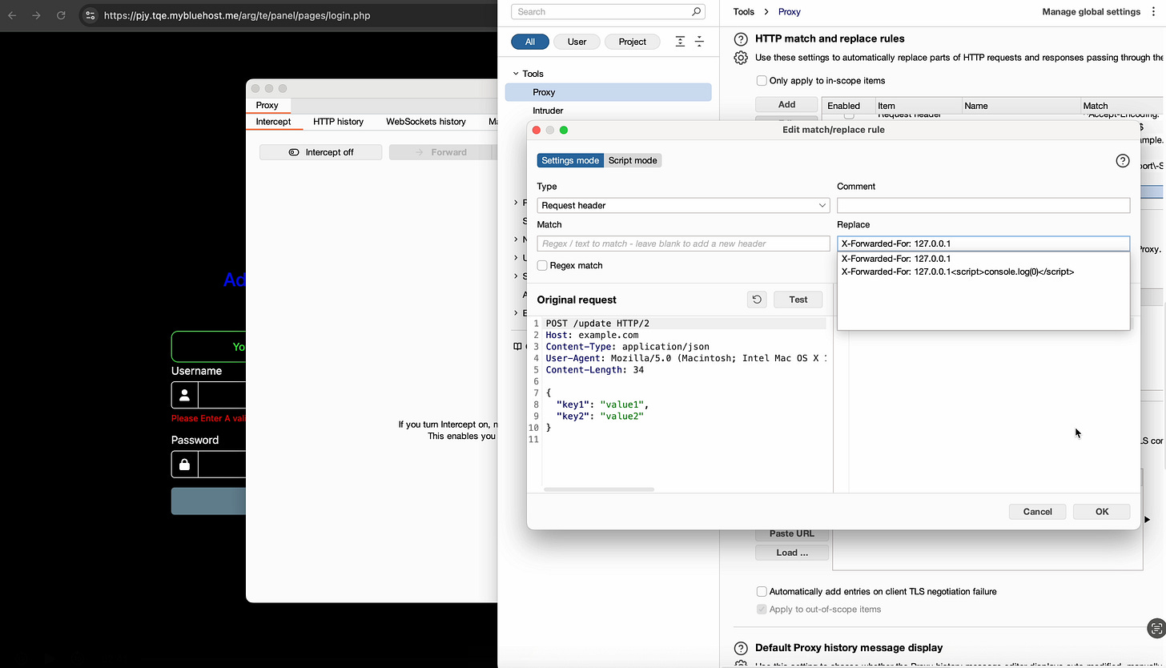Open the Type Request header dropdown
1166x668 pixels.
[683, 206]
